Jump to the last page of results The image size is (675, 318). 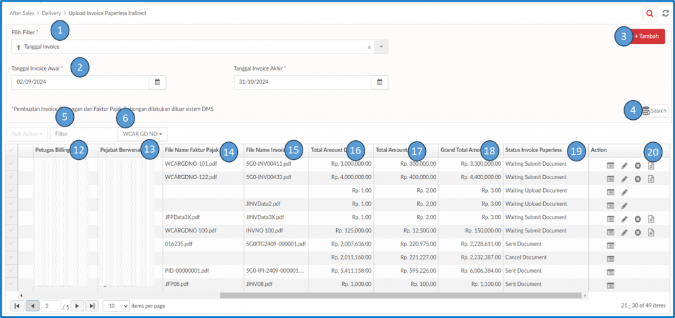coord(92,305)
